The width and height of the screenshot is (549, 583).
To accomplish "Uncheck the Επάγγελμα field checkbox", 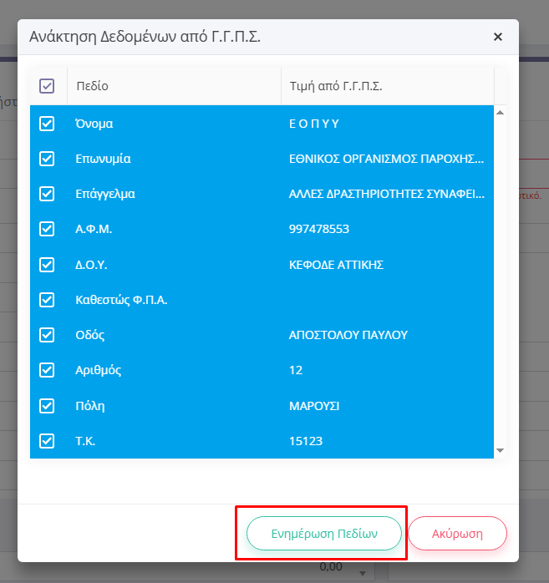I will (48, 194).
